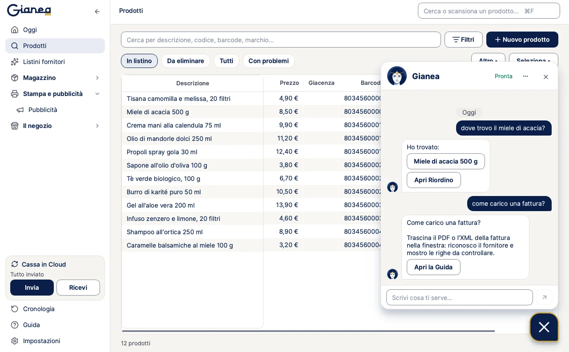Screen dimensions: 569x352
Task: Open Listini fornitori section
Action: pyautogui.click(x=55, y=62)
